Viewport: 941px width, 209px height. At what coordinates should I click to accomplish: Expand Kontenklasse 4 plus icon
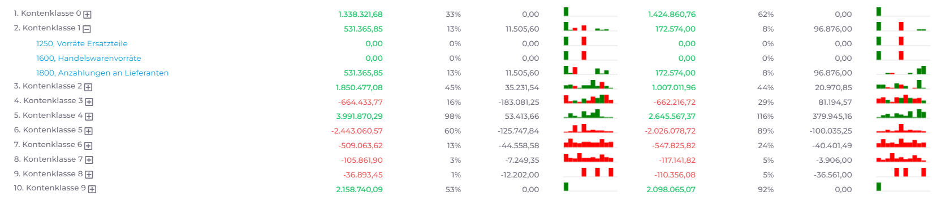89,117
